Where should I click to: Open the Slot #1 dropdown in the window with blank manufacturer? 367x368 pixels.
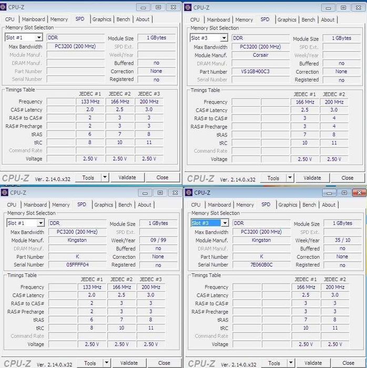[39, 37]
